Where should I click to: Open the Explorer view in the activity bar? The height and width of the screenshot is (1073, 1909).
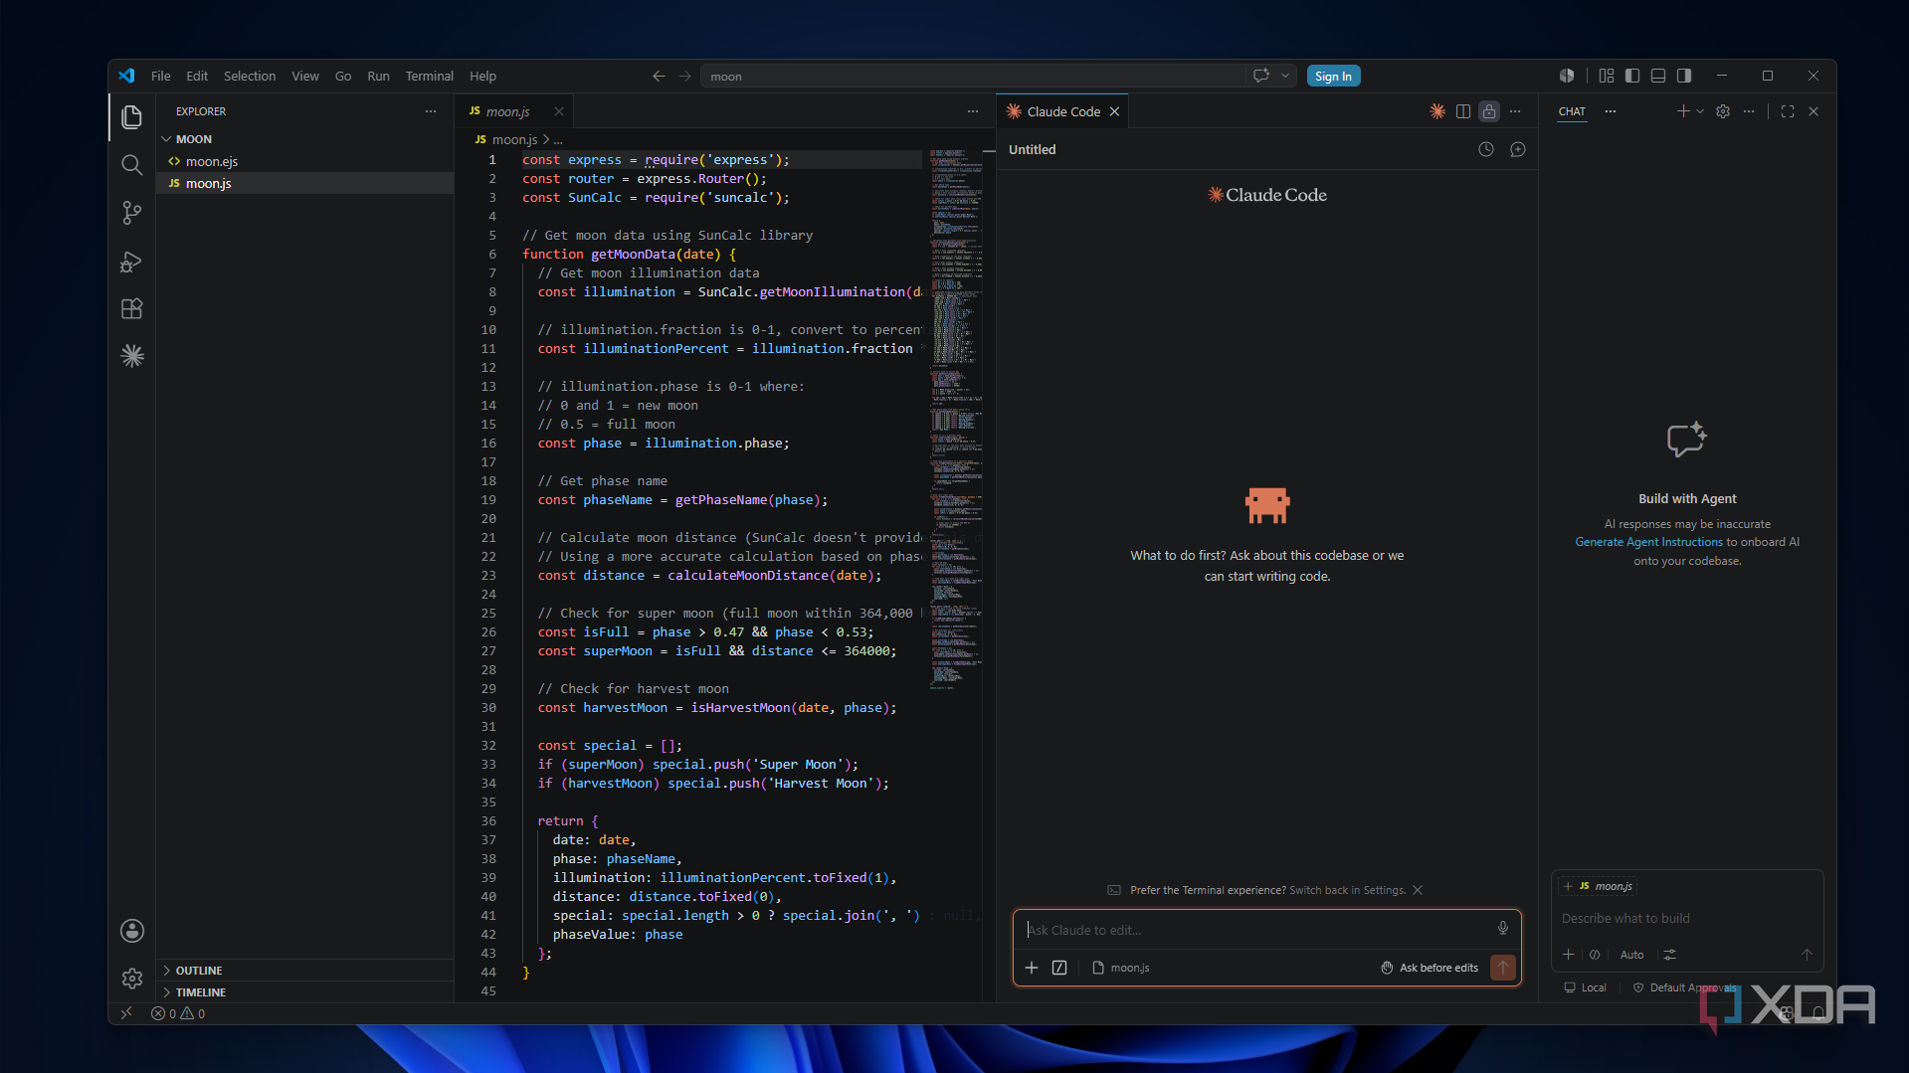point(131,117)
